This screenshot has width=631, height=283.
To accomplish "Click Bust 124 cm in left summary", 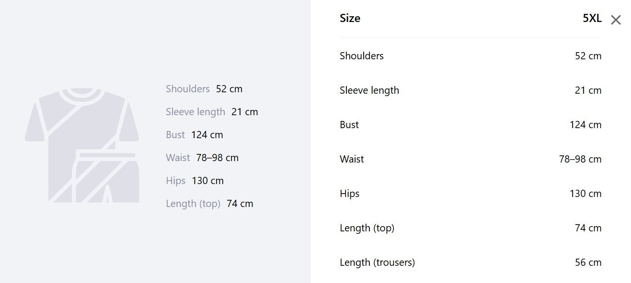I will point(195,135).
